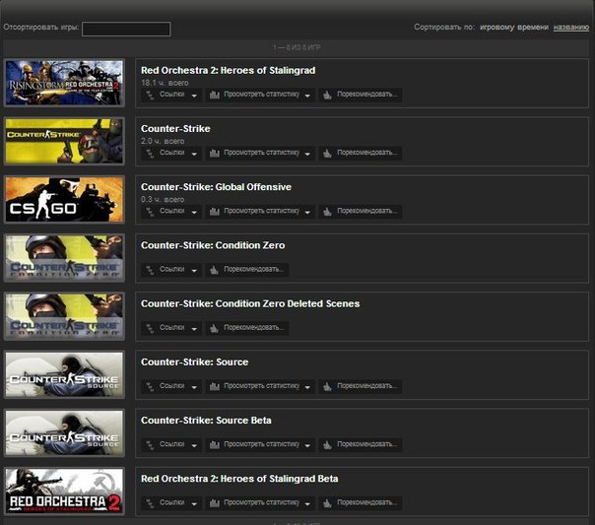Click the Counter-Strike: Source title text
Image resolution: width=595 pixels, height=525 pixels.
click(194, 361)
